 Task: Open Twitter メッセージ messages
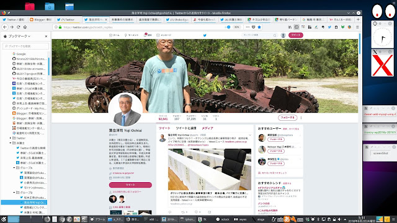[x=164, y=35]
